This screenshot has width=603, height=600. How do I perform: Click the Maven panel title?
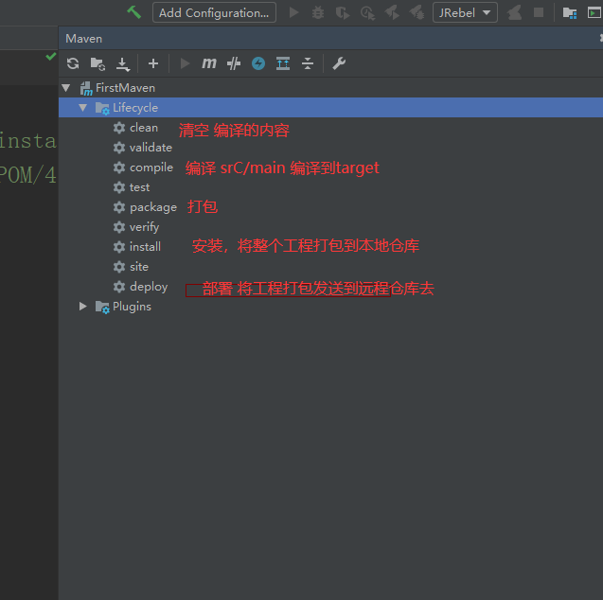[x=84, y=39]
